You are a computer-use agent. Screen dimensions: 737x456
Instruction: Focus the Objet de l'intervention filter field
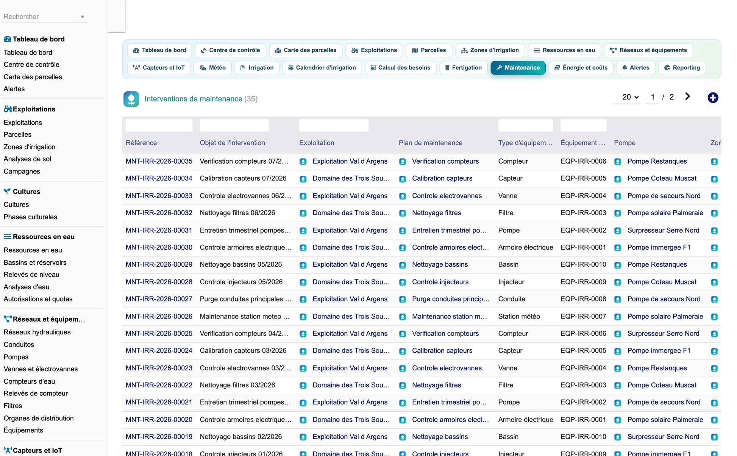[234, 125]
